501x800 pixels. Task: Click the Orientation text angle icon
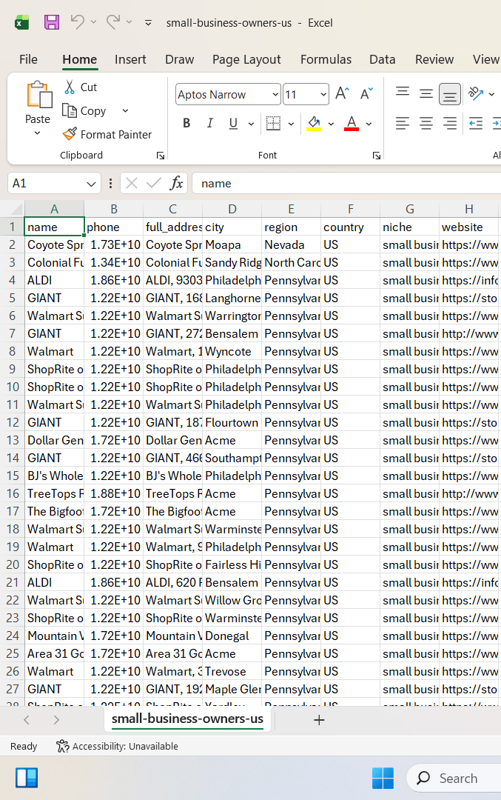[476, 93]
